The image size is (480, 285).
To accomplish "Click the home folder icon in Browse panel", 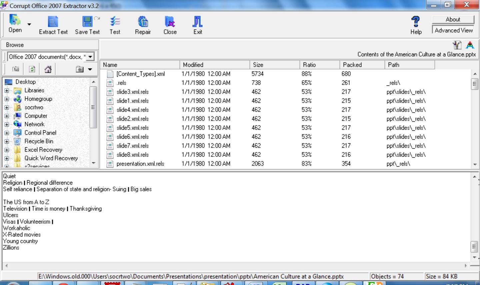I will [48, 69].
